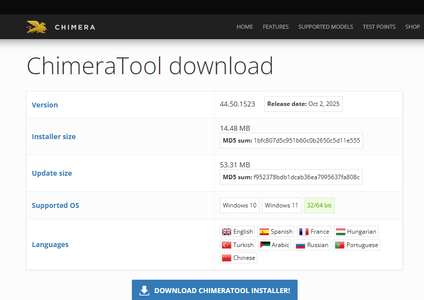The image size is (424, 300).
Task: Select the Windows 10 badge
Action: coord(239,205)
